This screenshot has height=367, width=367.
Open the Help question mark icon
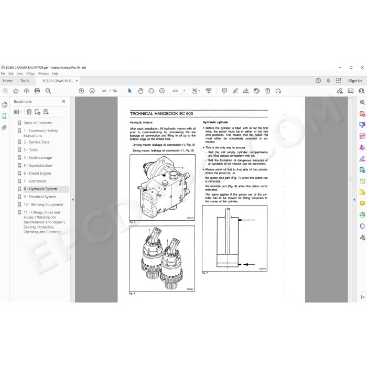point(318,81)
